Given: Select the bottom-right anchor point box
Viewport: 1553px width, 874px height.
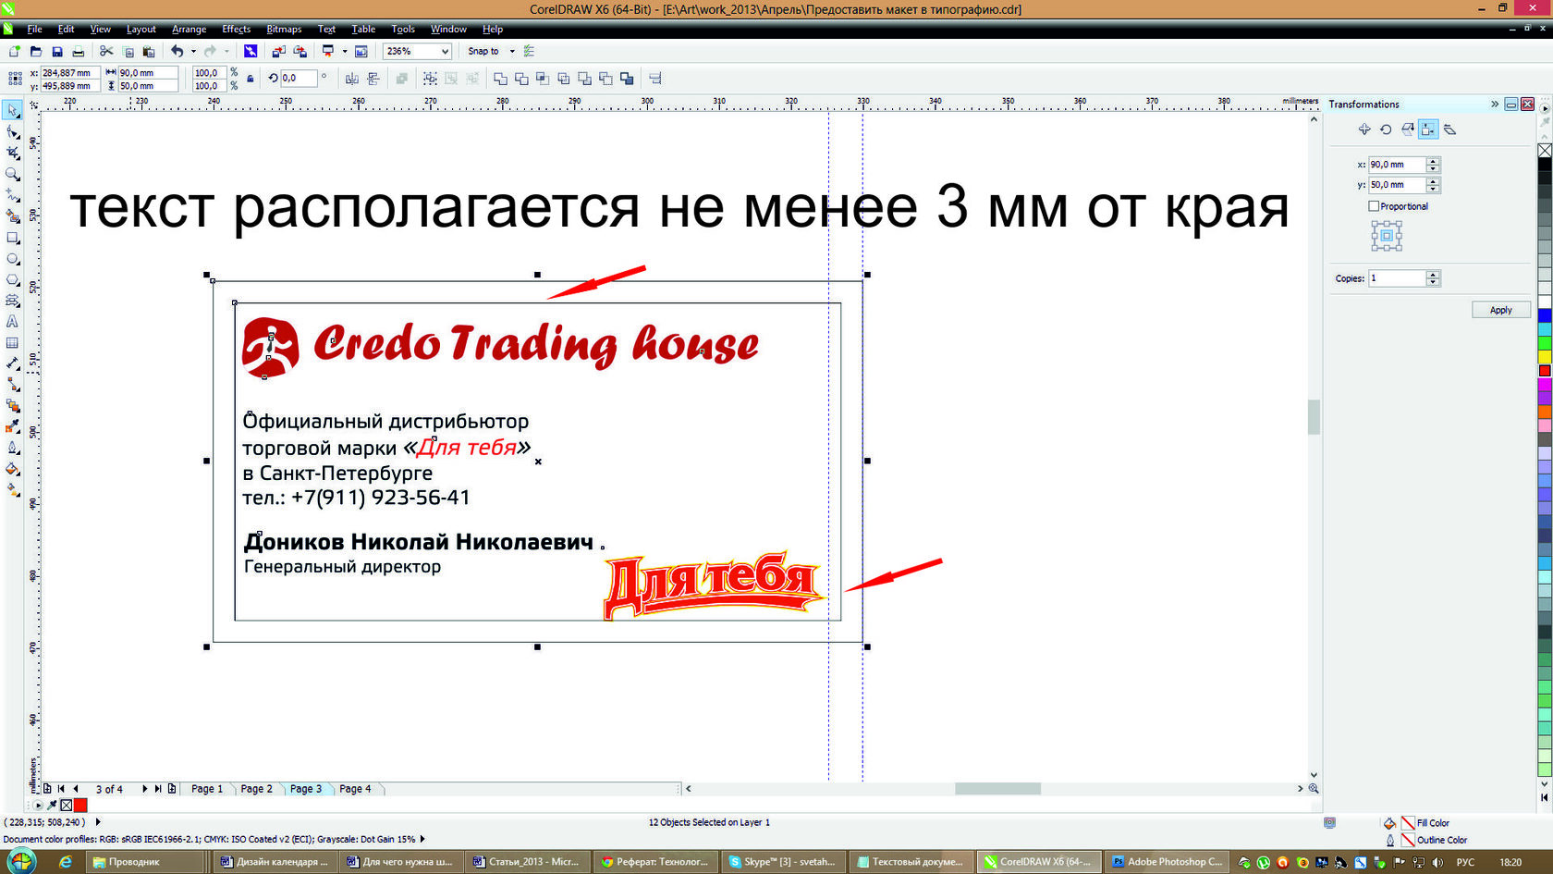Looking at the screenshot, I should (x=1399, y=248).
